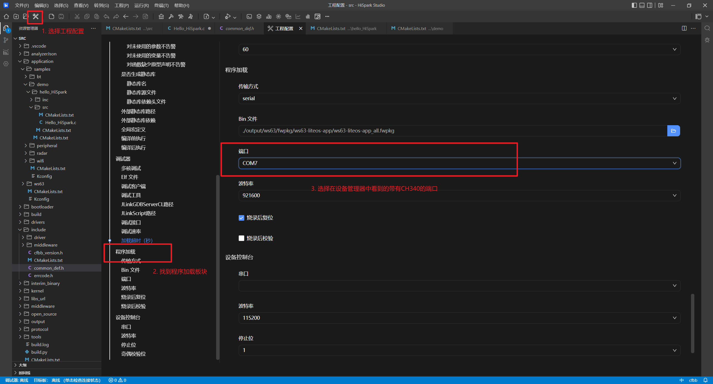Browse for the Bin file with the folder button
Image resolution: width=713 pixels, height=384 pixels.
pyautogui.click(x=673, y=131)
